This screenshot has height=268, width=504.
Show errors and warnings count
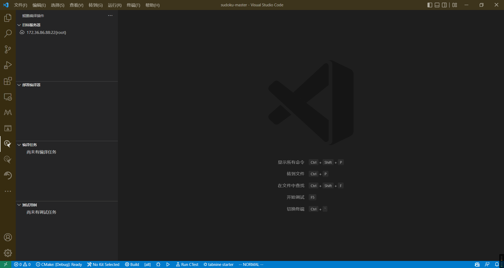click(22, 264)
